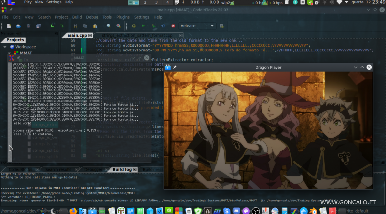Click the pin icon of the Dragon Player window
The height and width of the screenshot is (214, 386).
pyautogui.click(x=175, y=67)
